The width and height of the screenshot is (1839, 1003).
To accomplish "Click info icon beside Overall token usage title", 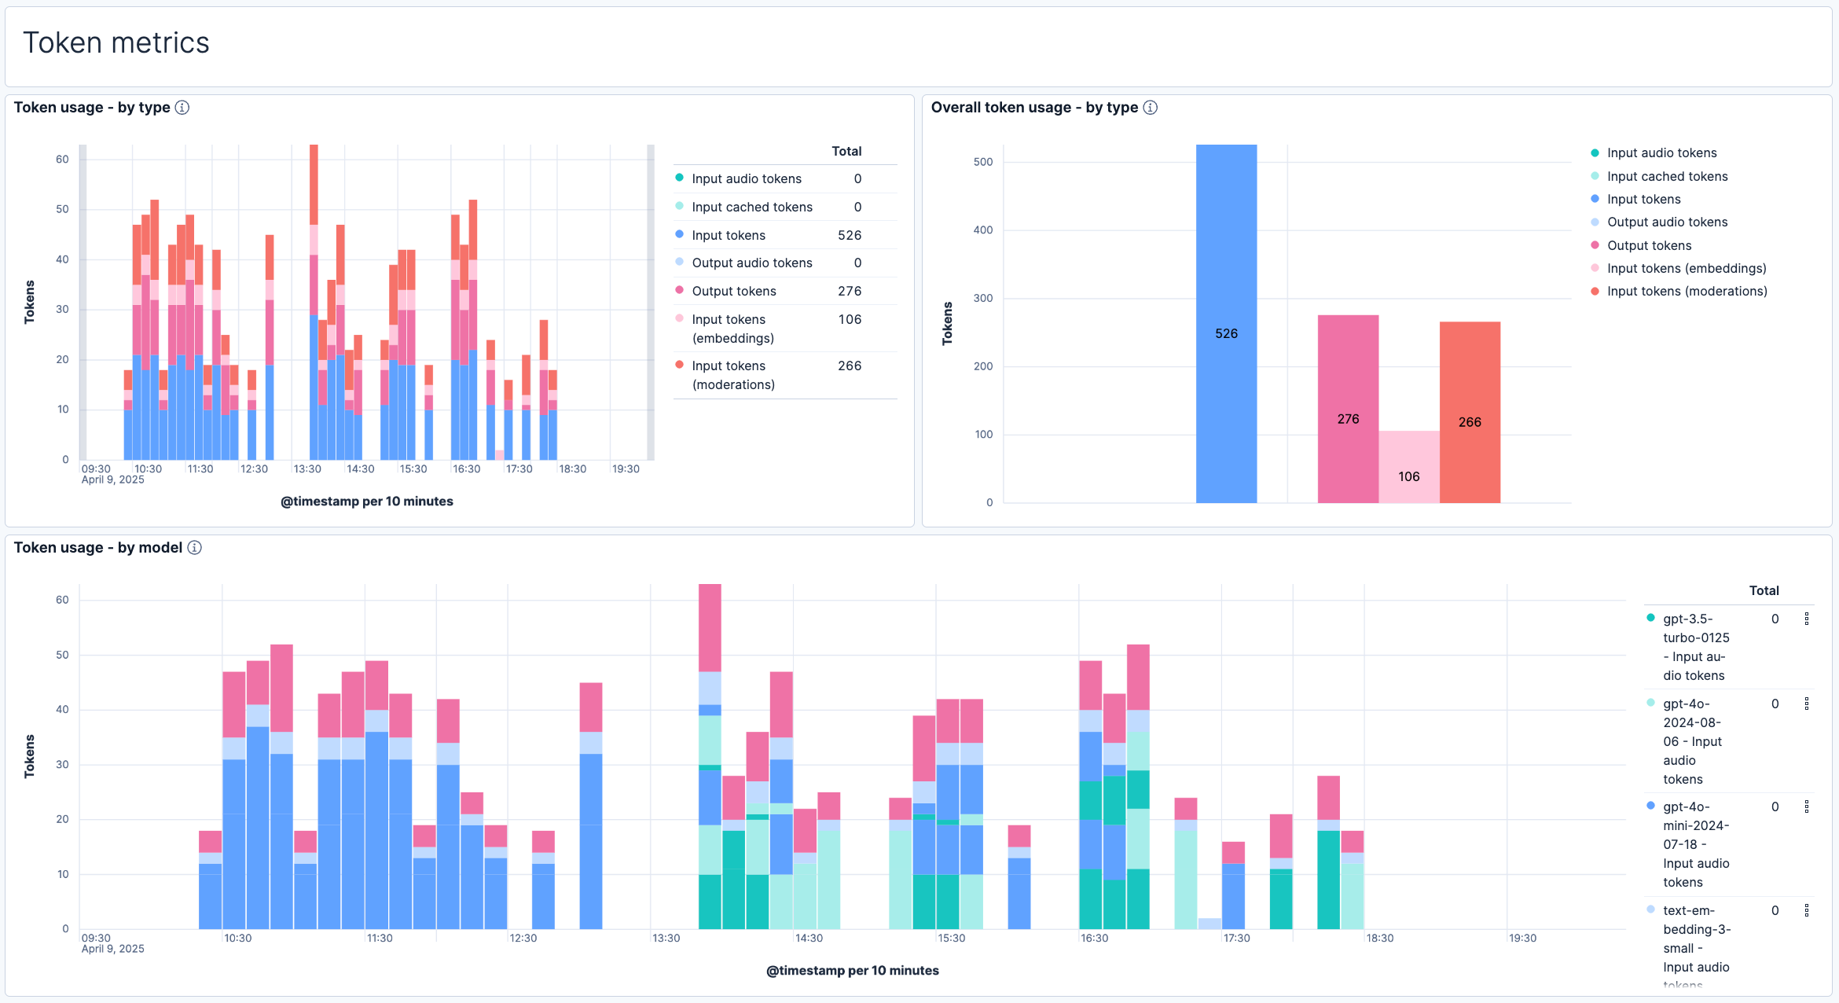I will [x=1150, y=108].
